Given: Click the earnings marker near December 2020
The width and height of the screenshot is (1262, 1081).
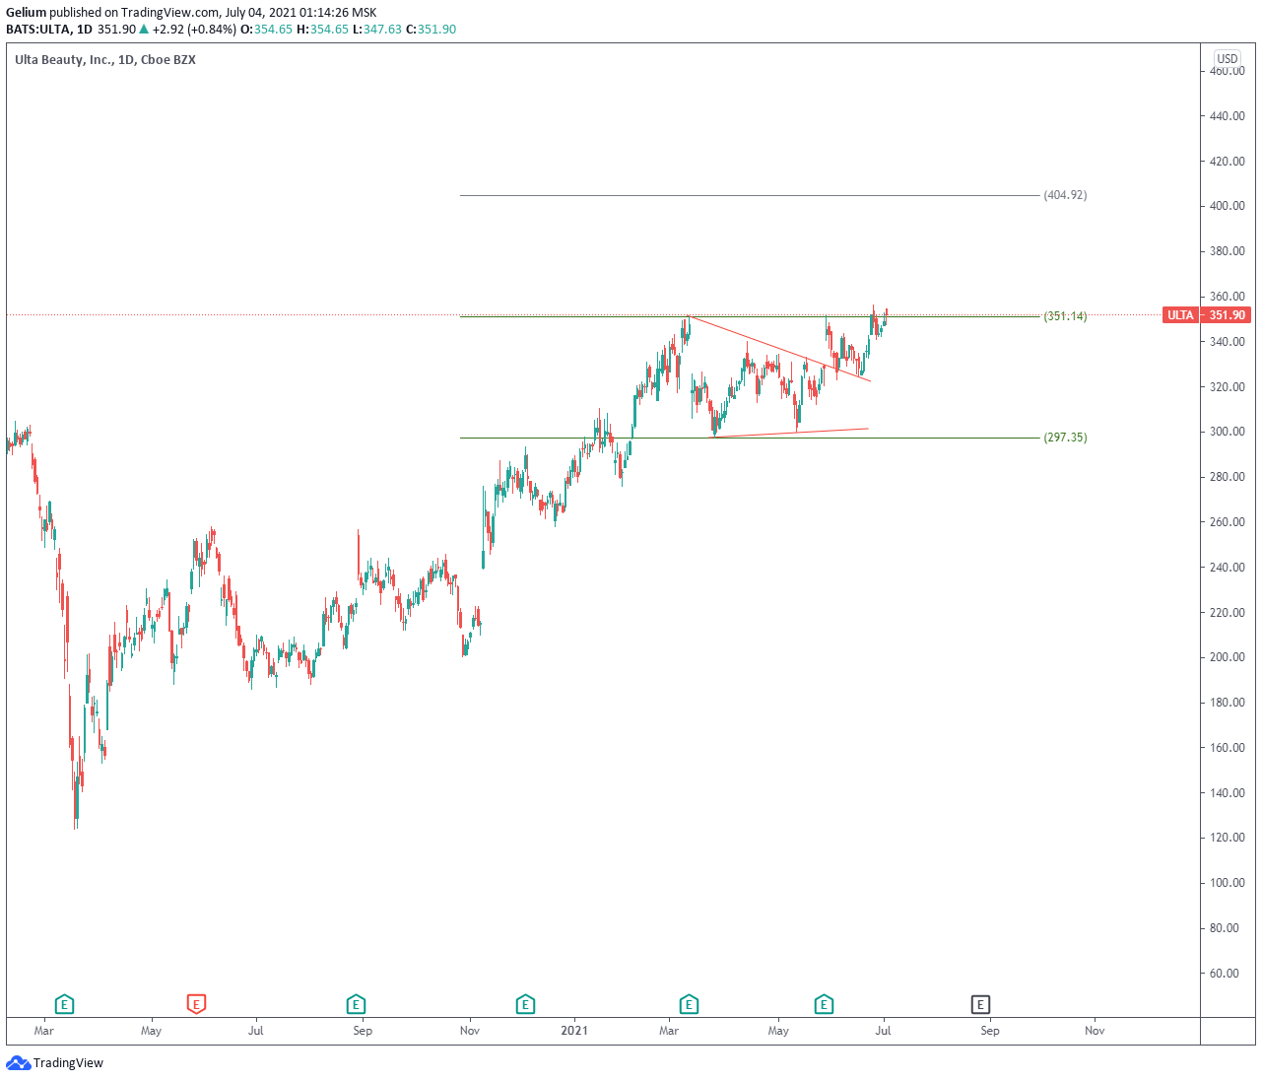Looking at the screenshot, I should pyautogui.click(x=525, y=1005).
